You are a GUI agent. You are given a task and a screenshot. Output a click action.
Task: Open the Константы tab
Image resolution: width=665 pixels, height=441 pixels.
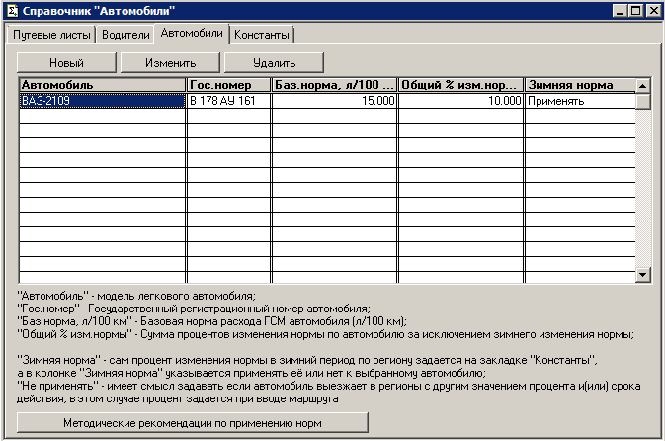click(262, 35)
